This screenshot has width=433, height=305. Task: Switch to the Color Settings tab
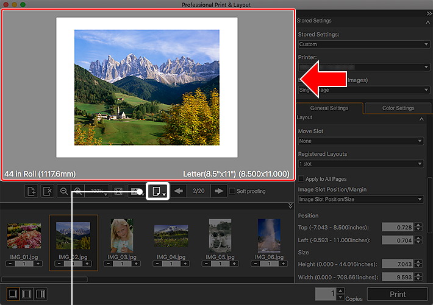(x=398, y=108)
